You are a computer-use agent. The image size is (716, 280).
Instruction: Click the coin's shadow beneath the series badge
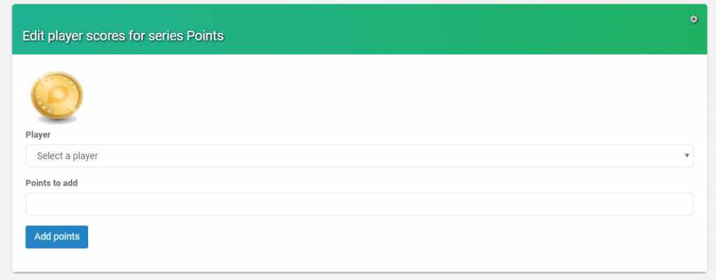(57, 121)
